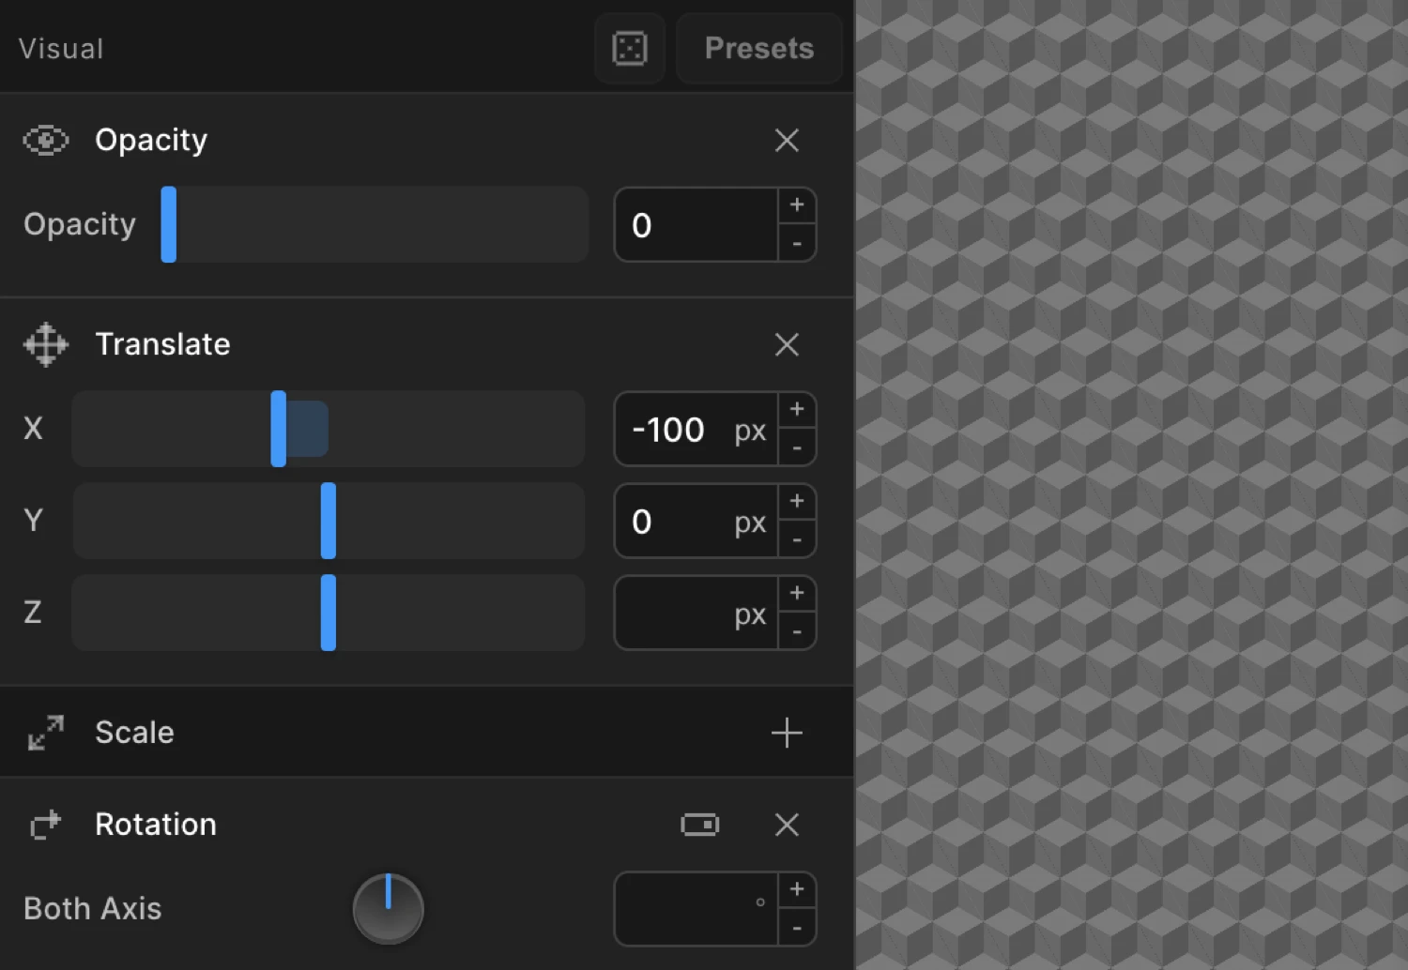This screenshot has height=970, width=1408.
Task: Click the Both Axis rotation knob
Action: coord(388,908)
